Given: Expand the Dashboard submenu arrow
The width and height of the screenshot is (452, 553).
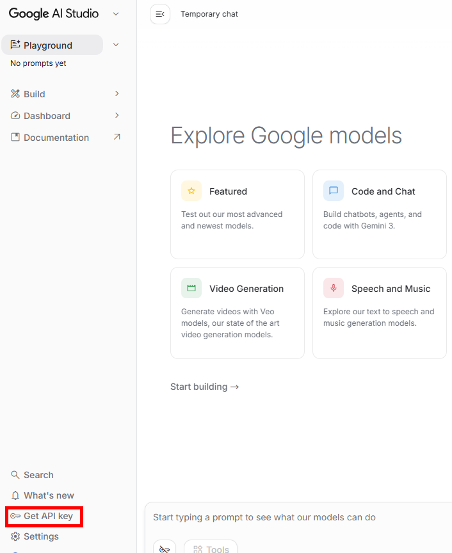Looking at the screenshot, I should tap(117, 116).
